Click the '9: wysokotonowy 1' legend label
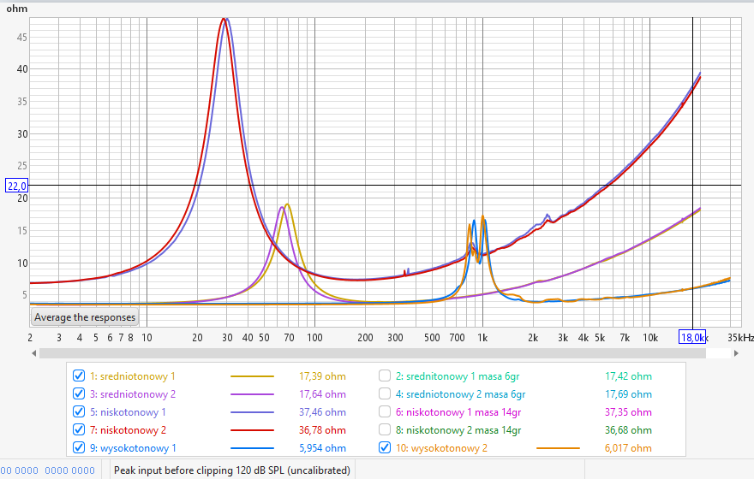 133,448
